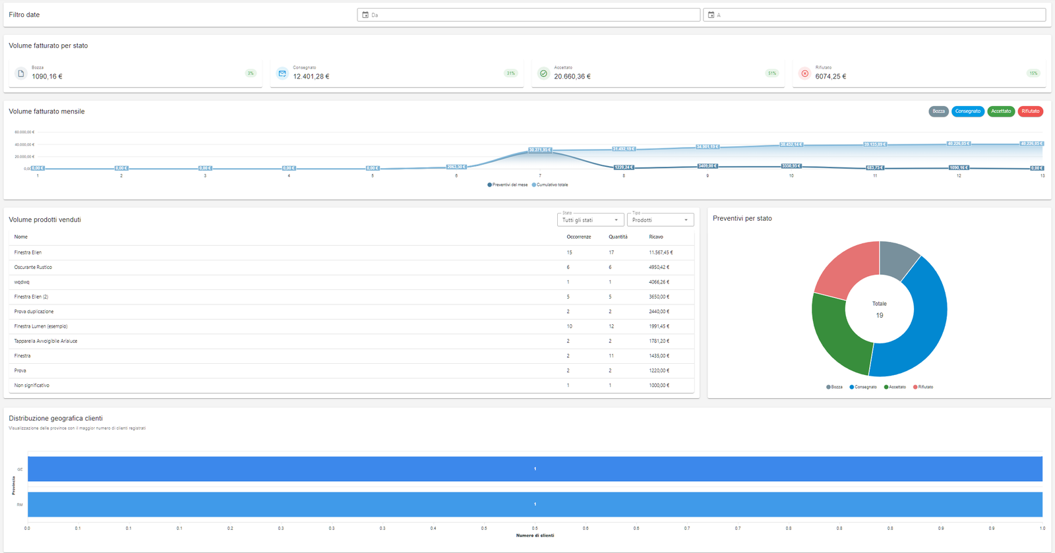Click Preventivi del mese legend entry
Screen dimensions: 1055x553
point(508,185)
